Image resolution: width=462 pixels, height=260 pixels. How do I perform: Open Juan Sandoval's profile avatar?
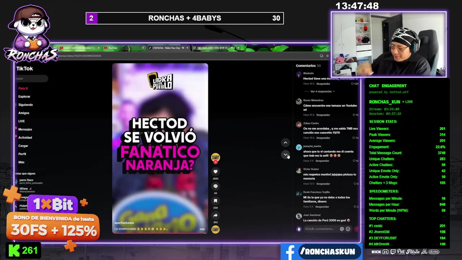298,216
